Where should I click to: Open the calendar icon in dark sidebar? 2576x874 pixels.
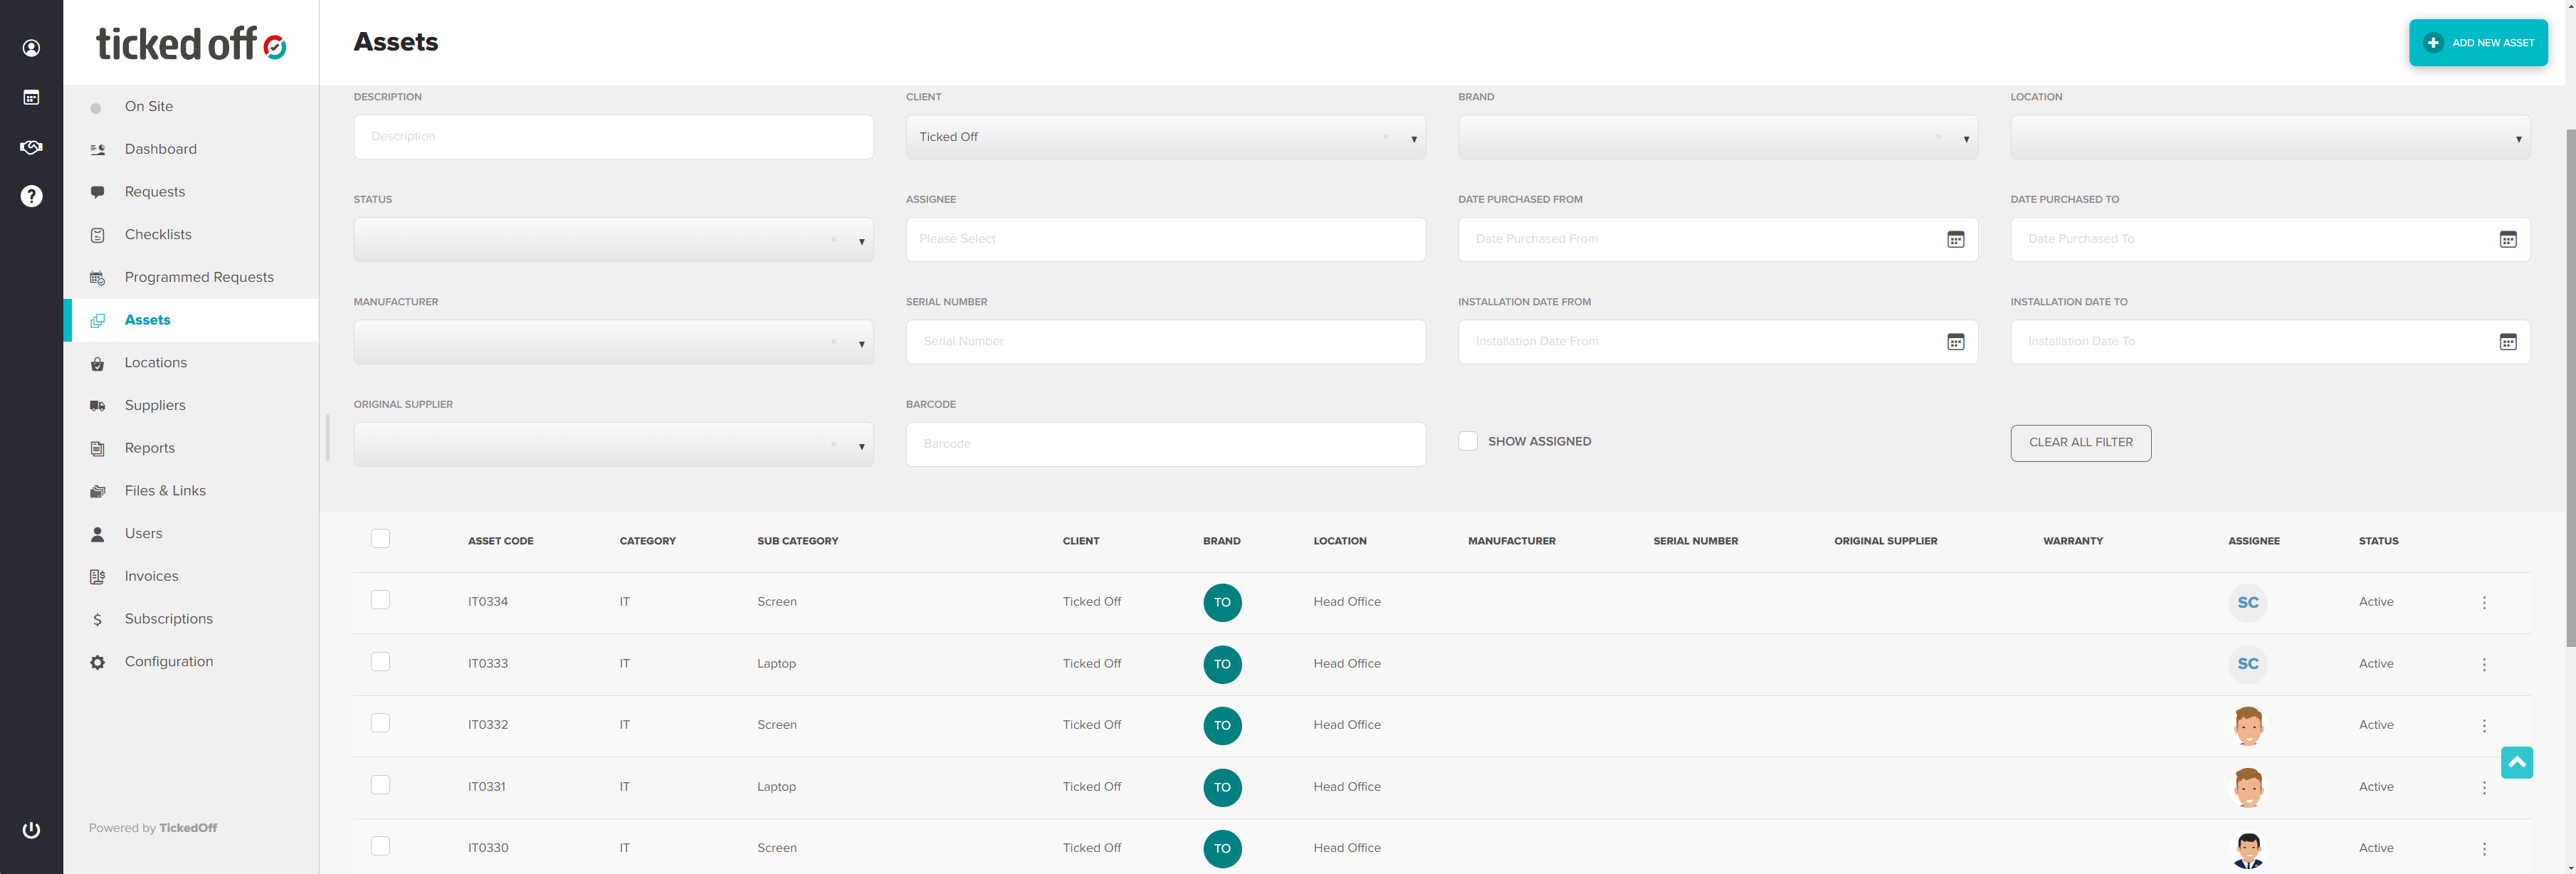click(x=31, y=97)
